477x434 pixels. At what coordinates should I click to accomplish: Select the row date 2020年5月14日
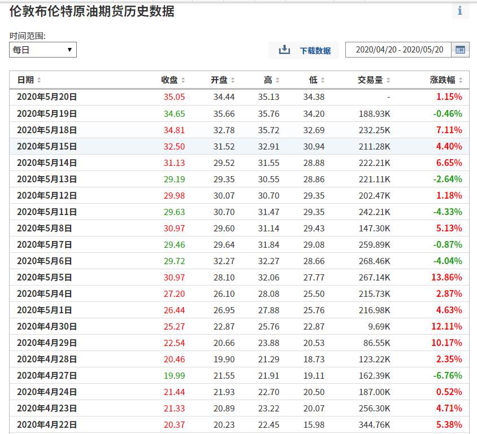(x=47, y=163)
